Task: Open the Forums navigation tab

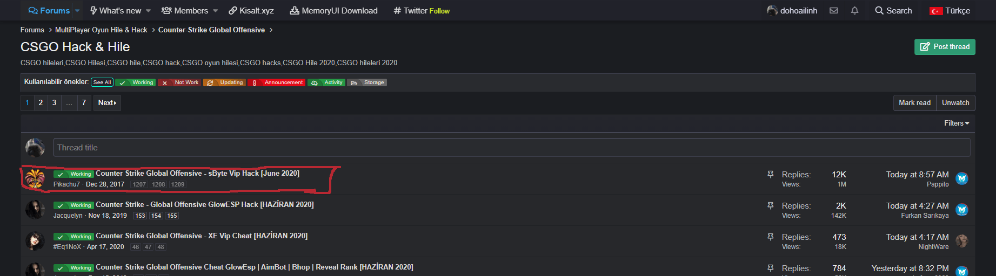Action: click(49, 10)
